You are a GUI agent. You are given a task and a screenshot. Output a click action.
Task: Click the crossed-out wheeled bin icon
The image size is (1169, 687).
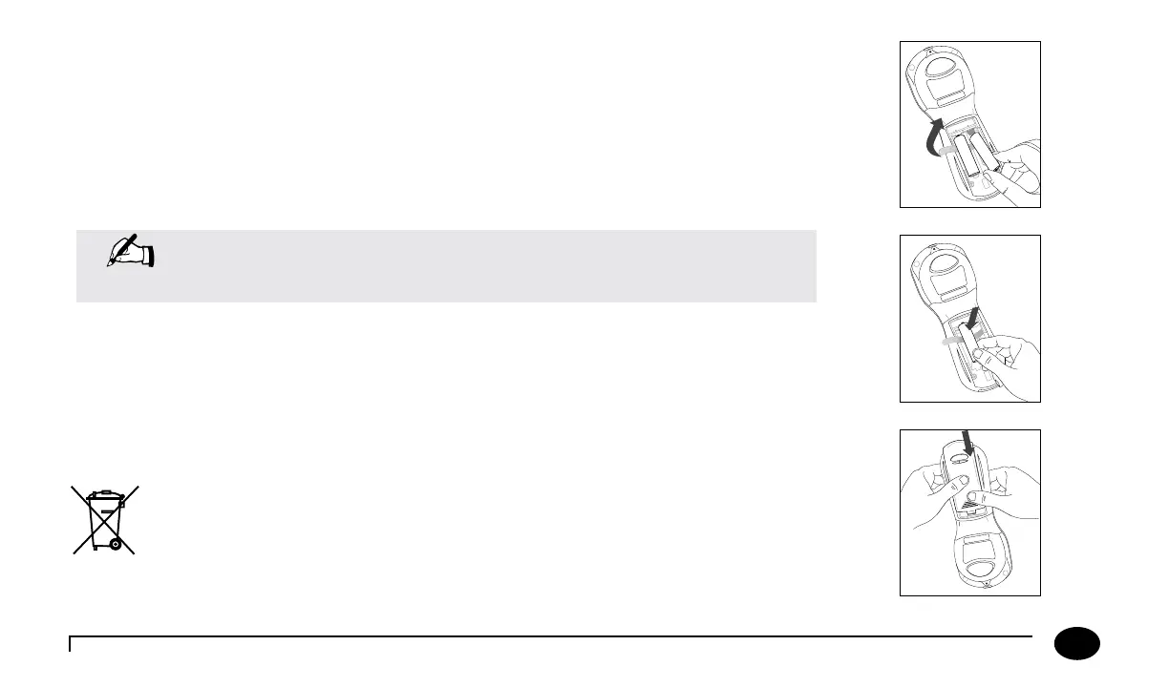coord(105,519)
